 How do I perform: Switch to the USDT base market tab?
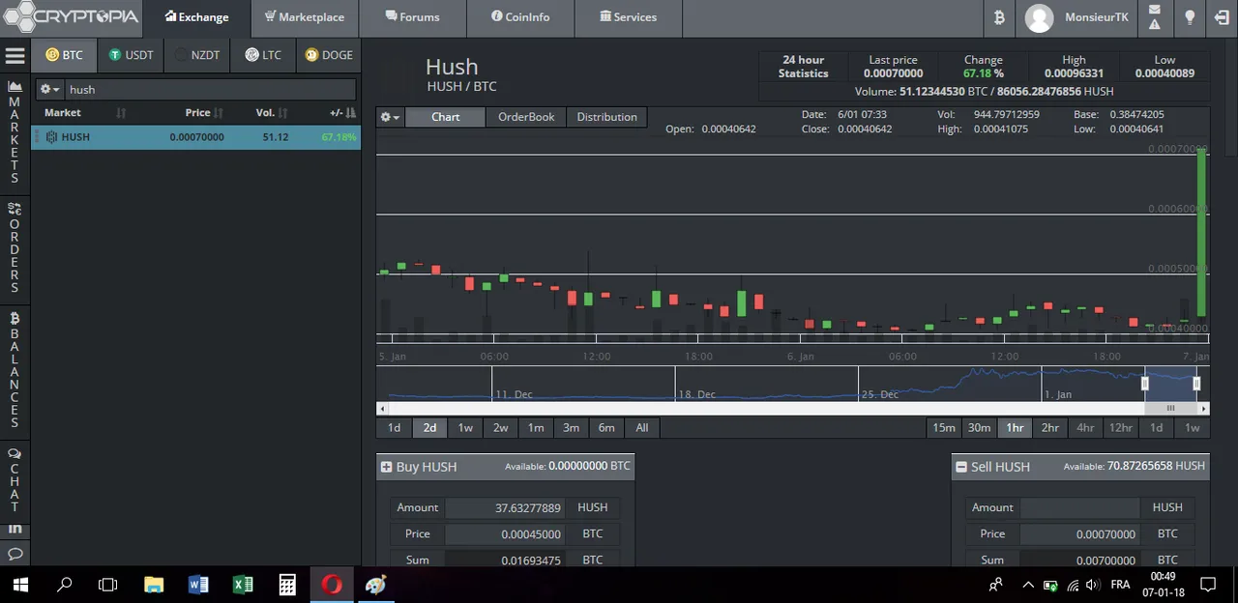pyautogui.click(x=131, y=55)
